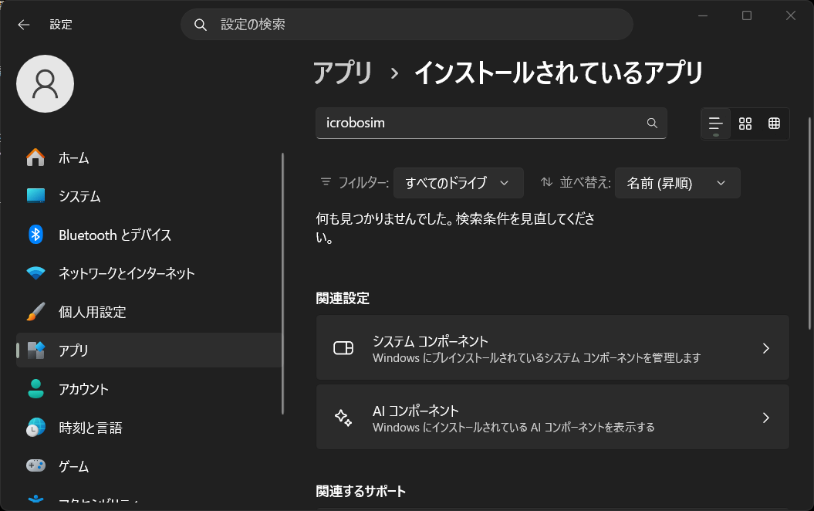Click the 関連するサポート heading
The height and width of the screenshot is (511, 814).
tap(361, 491)
